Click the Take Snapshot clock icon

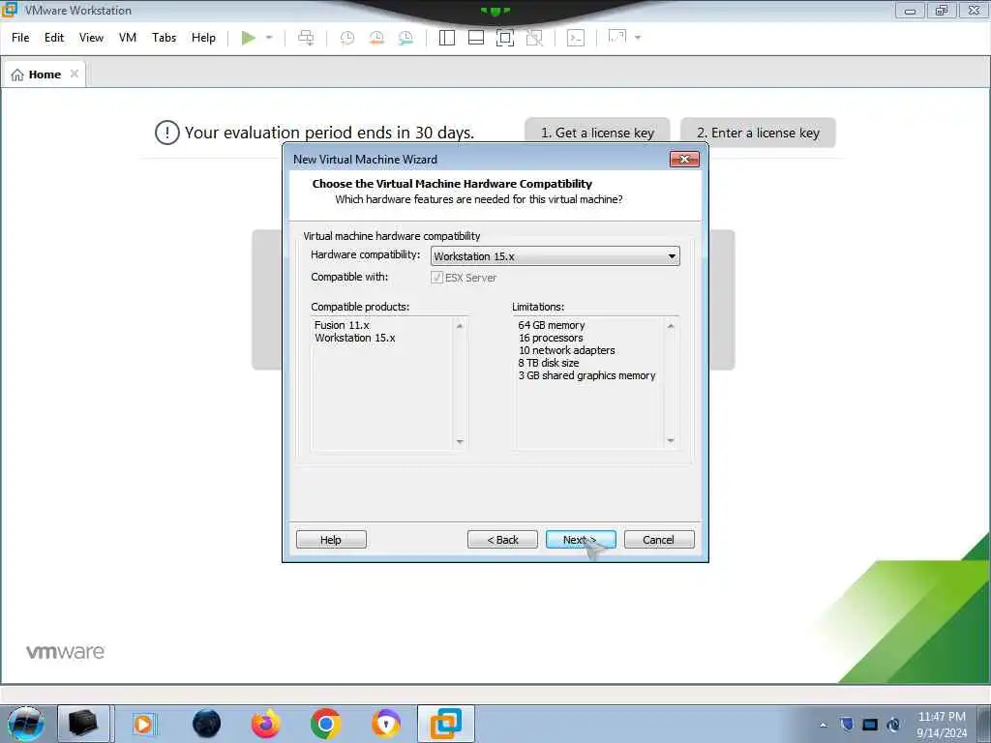347,38
